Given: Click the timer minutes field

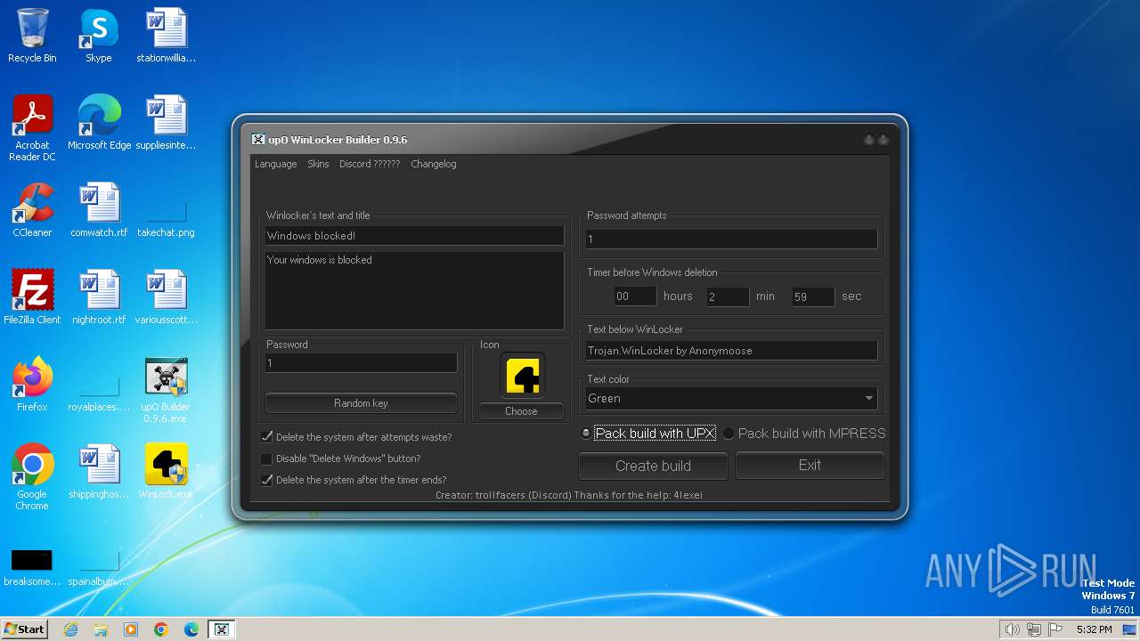Looking at the screenshot, I should [x=728, y=296].
